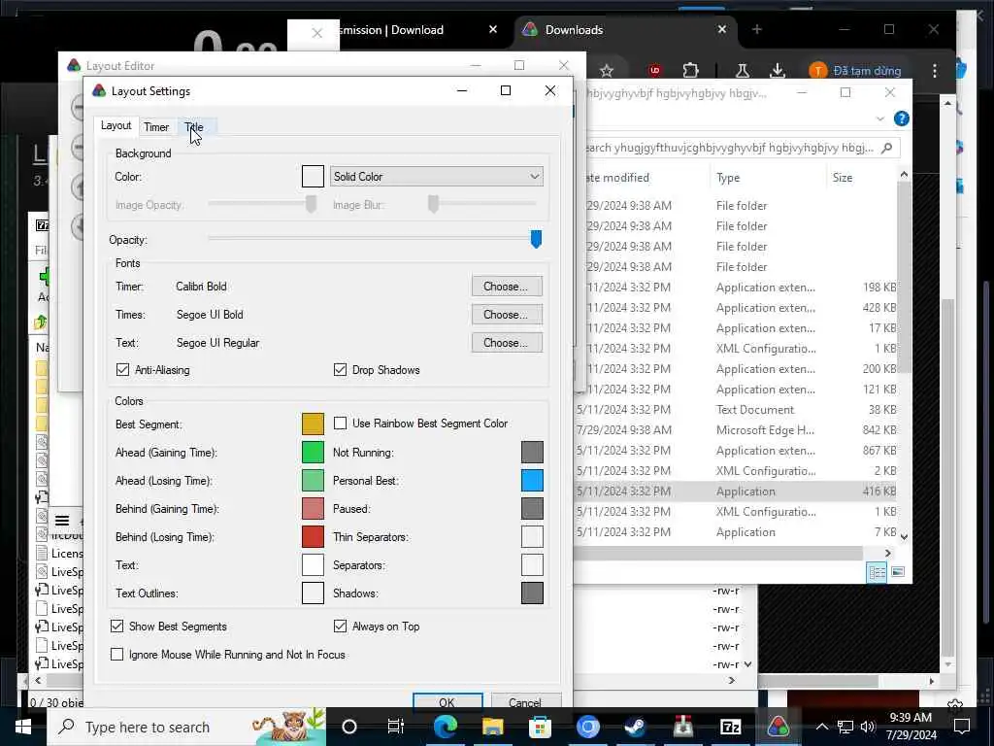The image size is (994, 746).
Task: Change the Paused color swatch
Action: click(x=532, y=509)
